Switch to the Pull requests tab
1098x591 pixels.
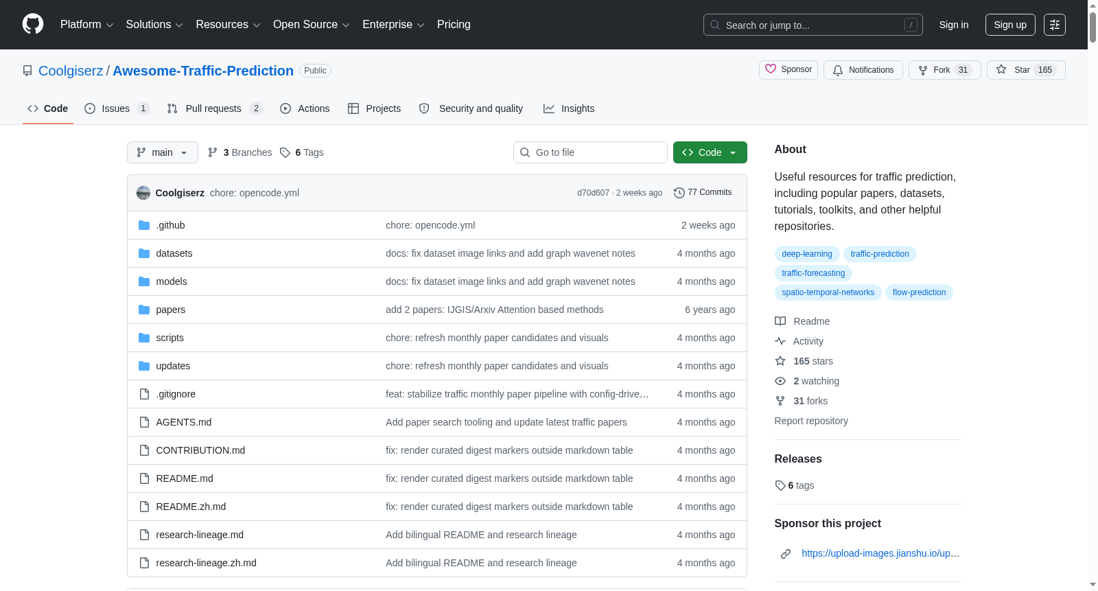(x=215, y=108)
